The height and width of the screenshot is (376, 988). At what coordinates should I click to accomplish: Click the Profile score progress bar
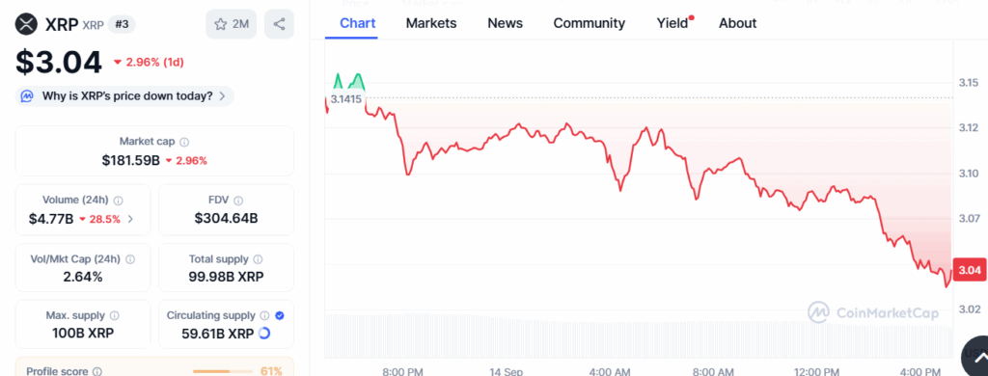point(220,371)
